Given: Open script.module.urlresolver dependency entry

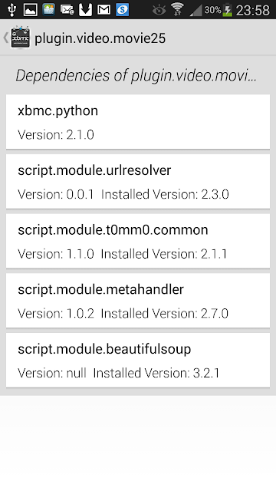Looking at the screenshot, I should 138,181.
